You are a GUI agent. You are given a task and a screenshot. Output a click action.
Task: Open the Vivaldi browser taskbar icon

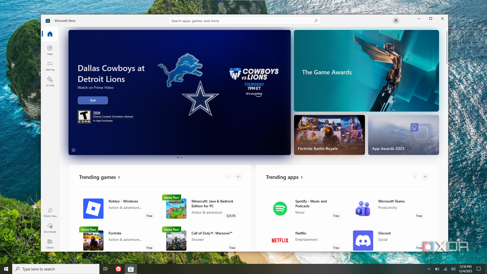pyautogui.click(x=118, y=269)
